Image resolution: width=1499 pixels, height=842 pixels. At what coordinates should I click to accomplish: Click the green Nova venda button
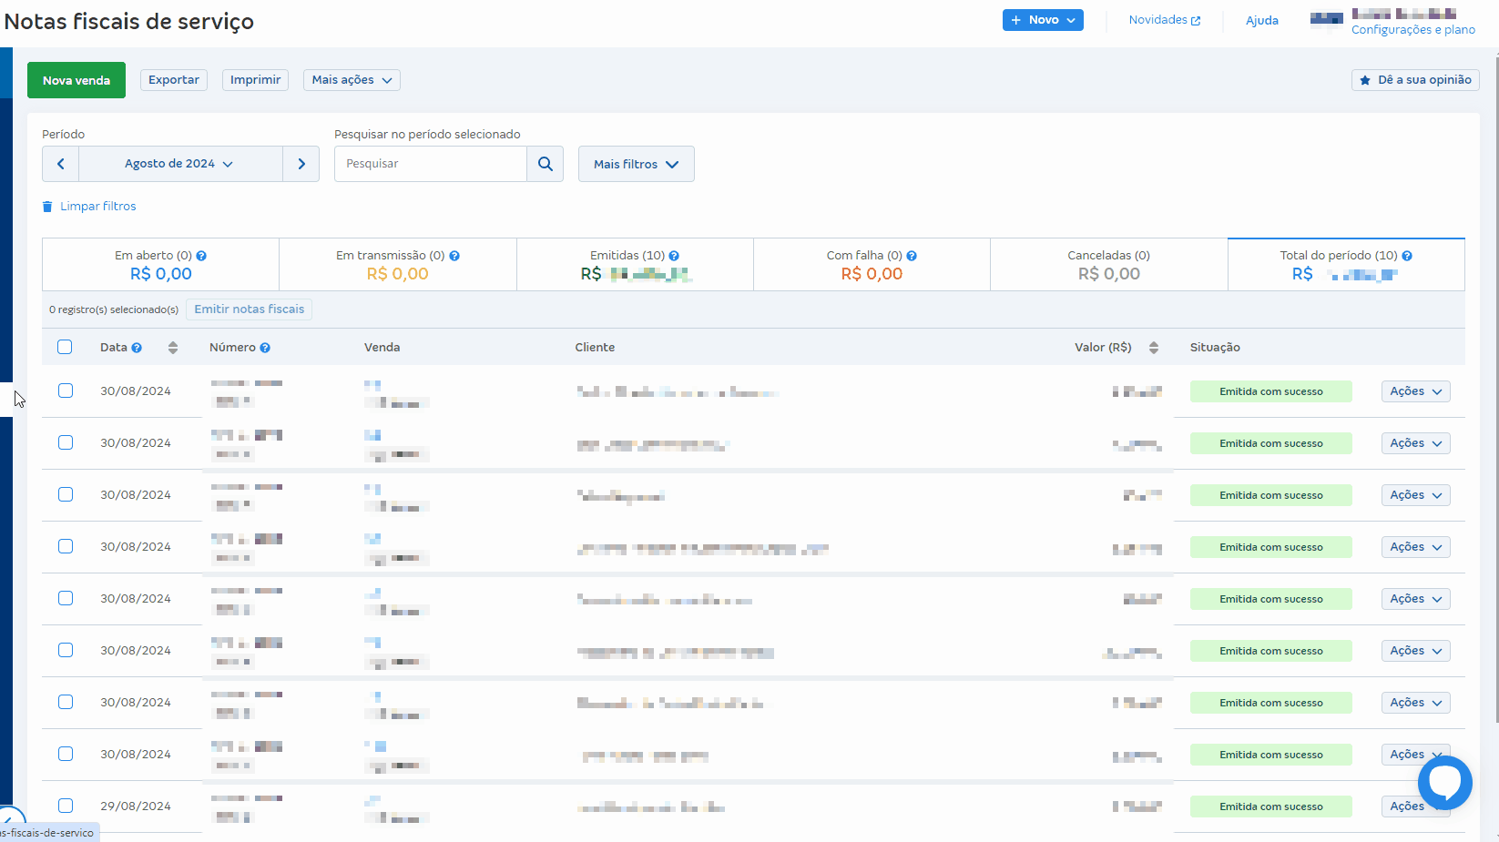[76, 80]
